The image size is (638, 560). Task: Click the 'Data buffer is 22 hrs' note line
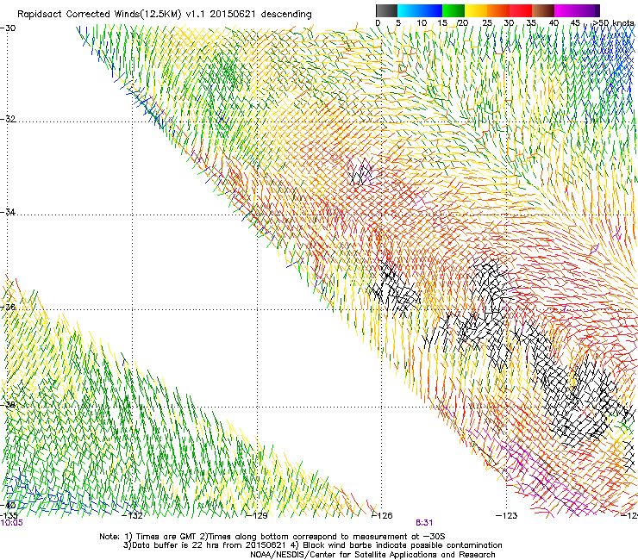point(312,545)
